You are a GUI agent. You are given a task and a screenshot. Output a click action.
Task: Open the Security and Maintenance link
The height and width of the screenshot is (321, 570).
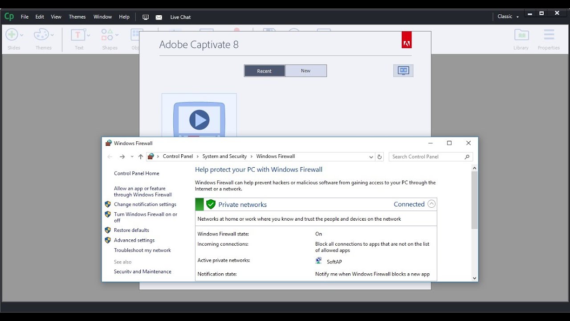click(x=142, y=272)
